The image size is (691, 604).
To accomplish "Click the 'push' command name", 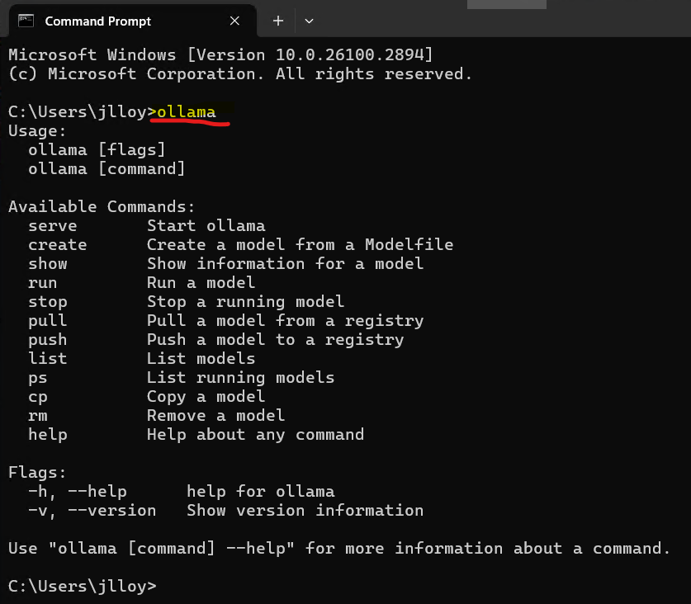I will click(x=48, y=340).
